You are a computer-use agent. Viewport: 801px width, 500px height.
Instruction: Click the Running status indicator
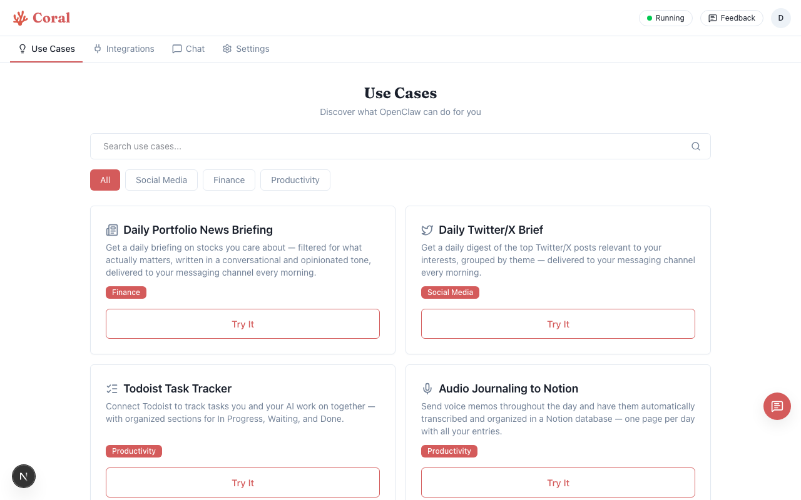(x=665, y=17)
